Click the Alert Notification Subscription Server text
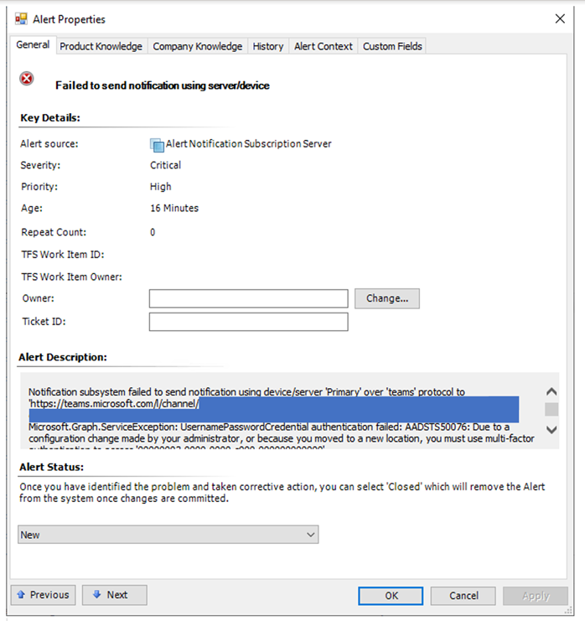 click(x=248, y=144)
